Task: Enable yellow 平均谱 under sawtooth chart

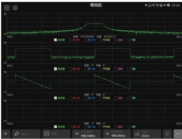Action: pos(100,98)
